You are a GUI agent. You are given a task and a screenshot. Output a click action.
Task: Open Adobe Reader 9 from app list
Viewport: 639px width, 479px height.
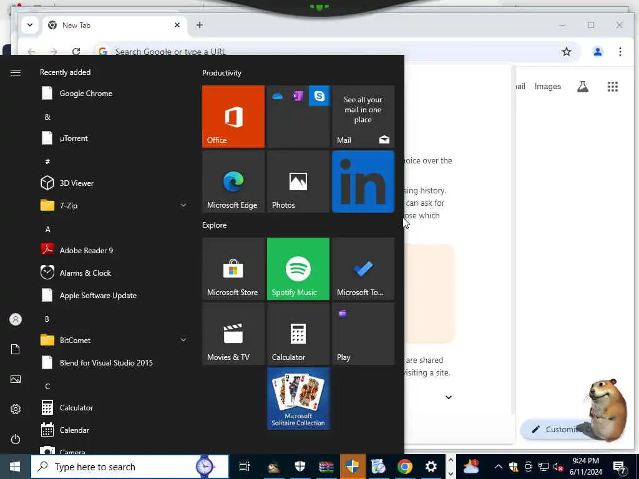pos(114,250)
